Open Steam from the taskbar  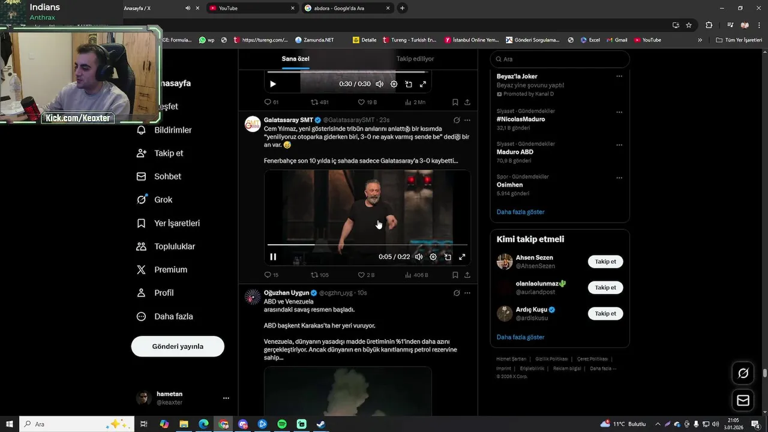coord(321,424)
